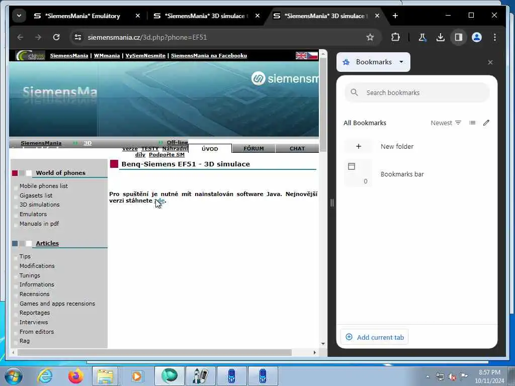515x386 pixels.
Task: Switch language to English flag
Action: (301, 55)
